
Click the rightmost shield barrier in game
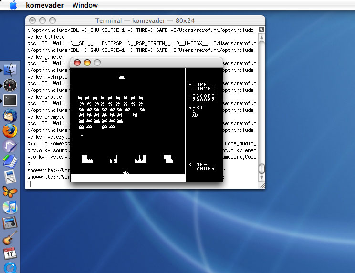(x=168, y=159)
